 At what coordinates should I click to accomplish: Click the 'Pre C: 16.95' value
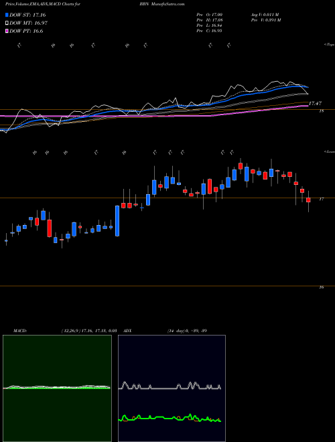tap(209, 31)
